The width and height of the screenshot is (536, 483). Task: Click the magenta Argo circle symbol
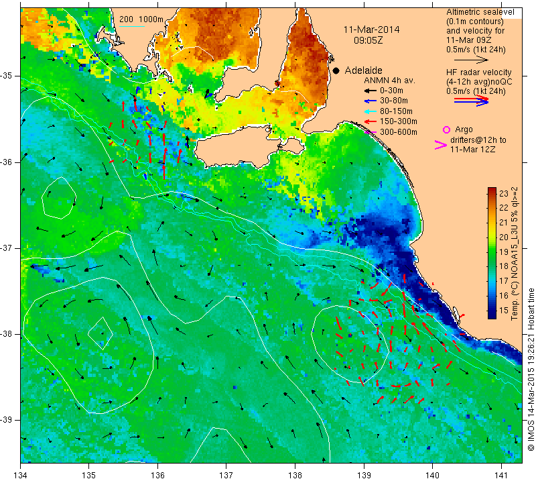click(446, 129)
